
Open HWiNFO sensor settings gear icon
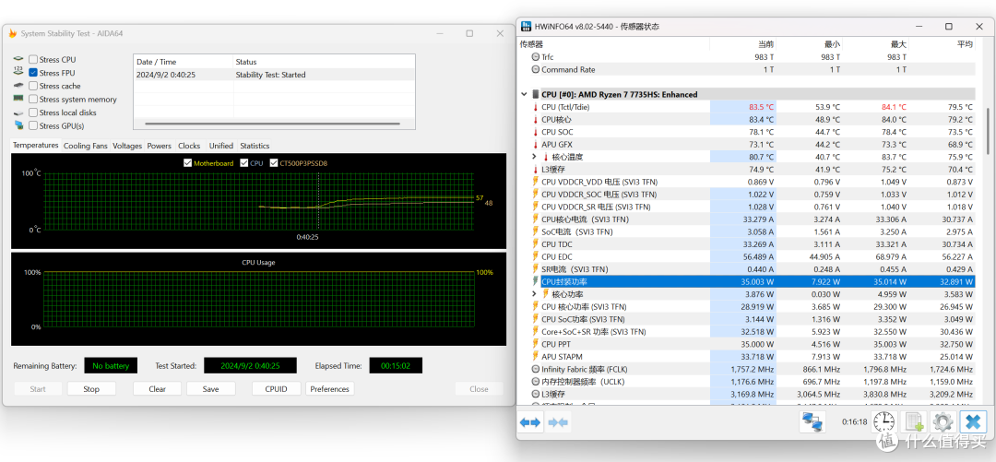tap(943, 421)
